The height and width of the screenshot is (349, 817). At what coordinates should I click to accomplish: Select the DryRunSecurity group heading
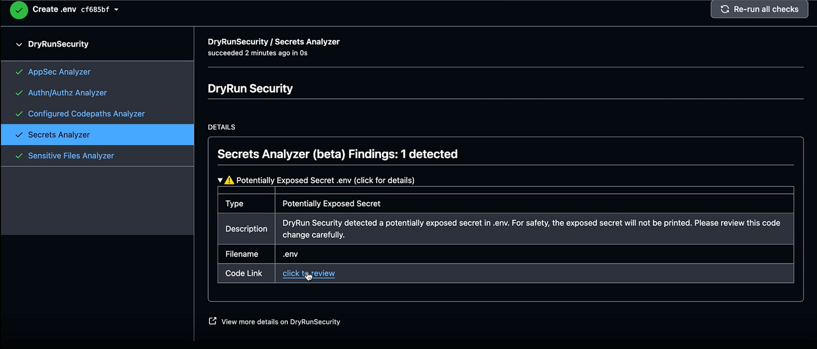58,44
